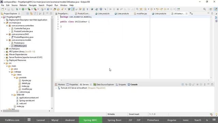Select Utilisateur.java in Project Explorer

(x=20, y=46)
